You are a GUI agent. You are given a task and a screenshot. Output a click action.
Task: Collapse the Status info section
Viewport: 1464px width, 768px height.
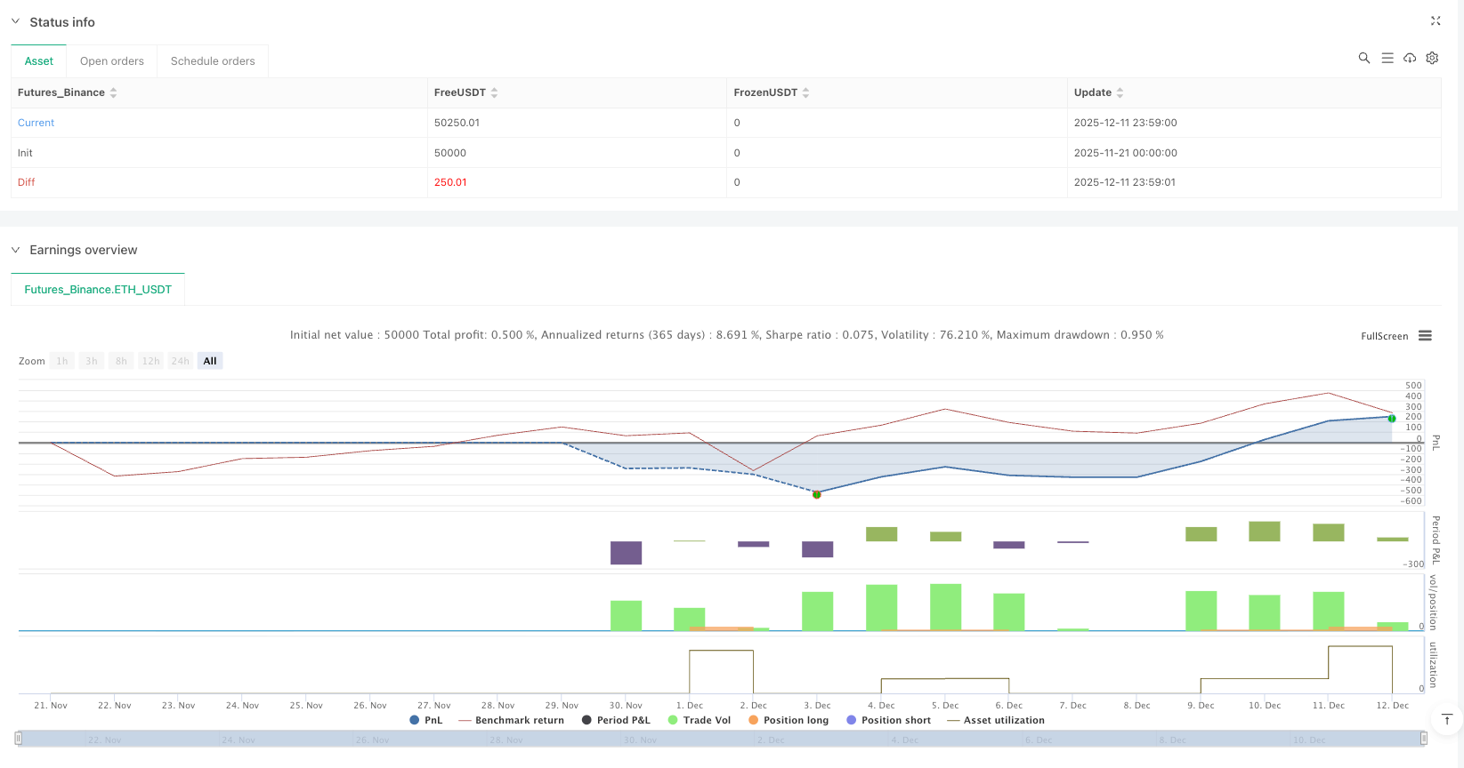[15, 21]
